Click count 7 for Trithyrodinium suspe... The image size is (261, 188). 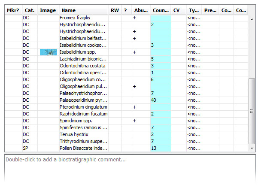[x=161, y=141]
